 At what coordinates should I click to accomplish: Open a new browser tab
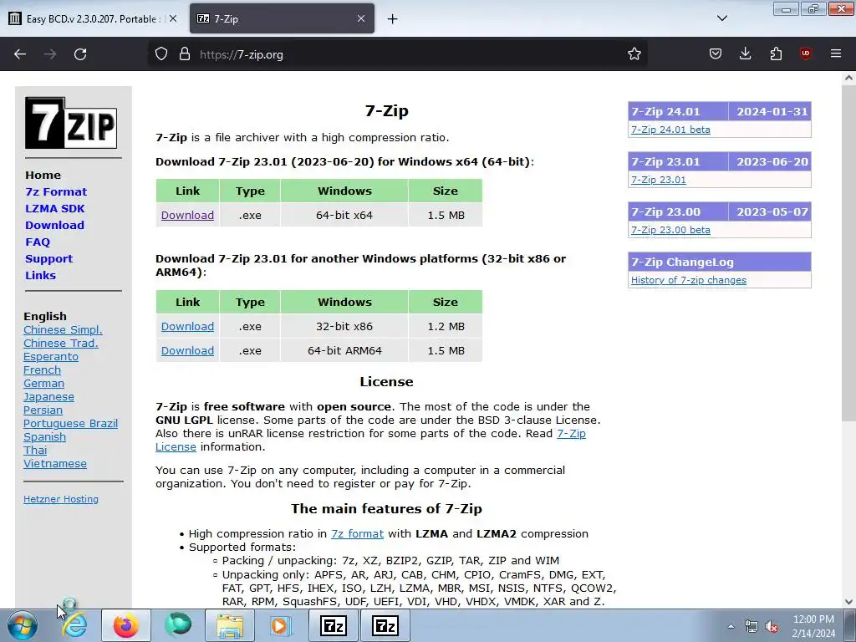coord(392,19)
